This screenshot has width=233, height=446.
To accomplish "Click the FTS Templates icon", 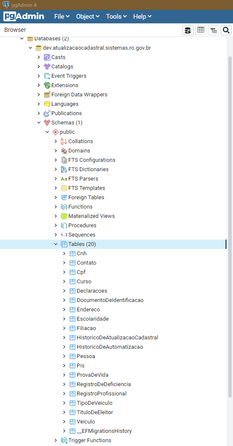I will [64, 188].
